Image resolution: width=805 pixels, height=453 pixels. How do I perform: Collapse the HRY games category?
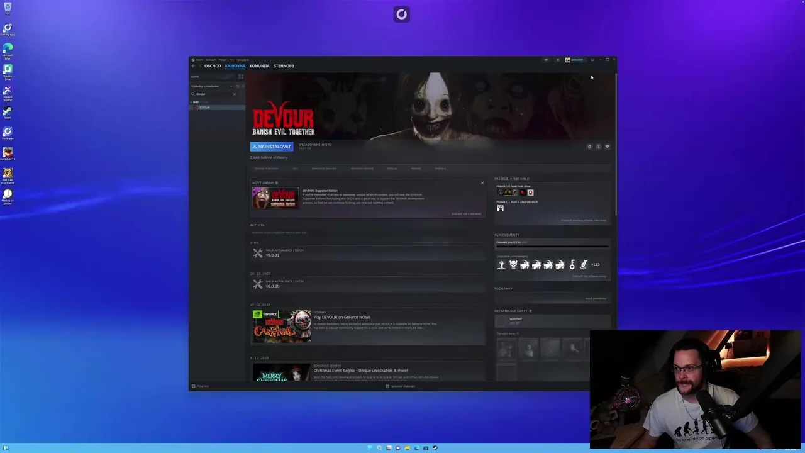(196, 102)
